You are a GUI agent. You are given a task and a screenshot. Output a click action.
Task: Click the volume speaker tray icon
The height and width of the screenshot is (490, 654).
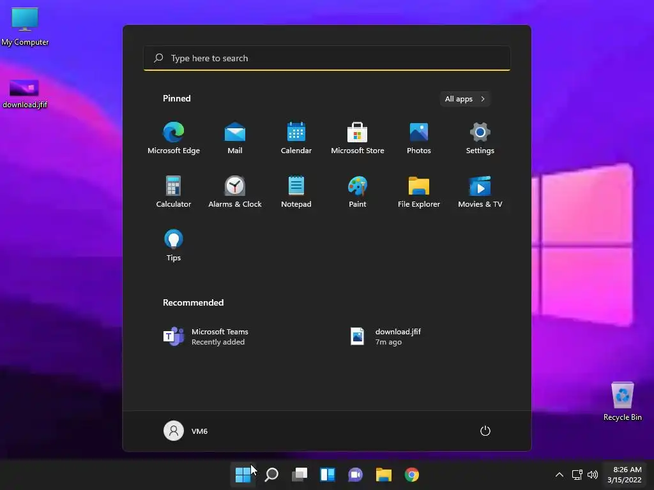(592, 475)
